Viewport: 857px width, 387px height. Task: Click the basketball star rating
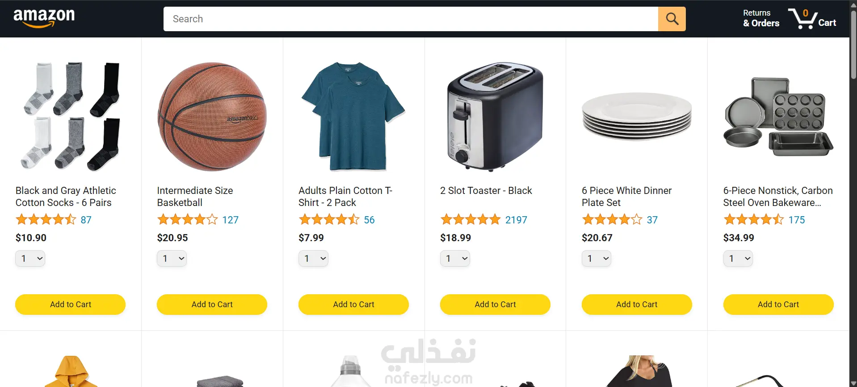[x=187, y=219]
